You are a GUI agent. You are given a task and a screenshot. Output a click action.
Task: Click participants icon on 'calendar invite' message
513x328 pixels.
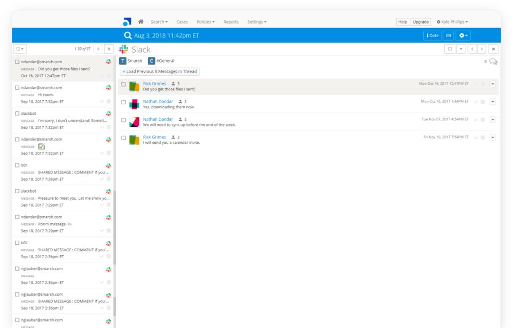click(x=173, y=137)
